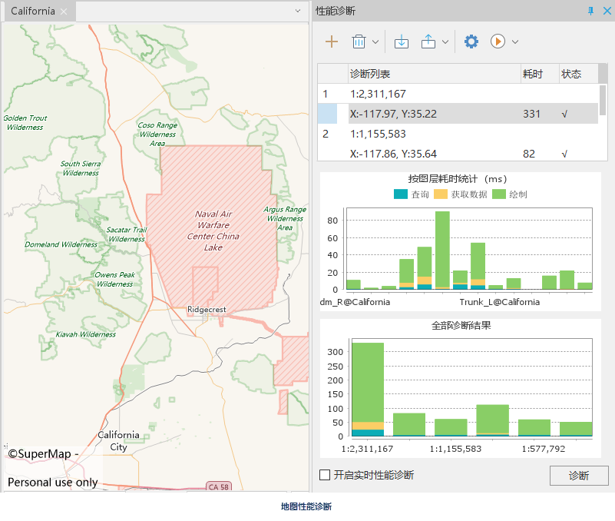Enable 开启实时性能诊断 checkbox
This screenshot has width=615, height=521.
click(325, 475)
